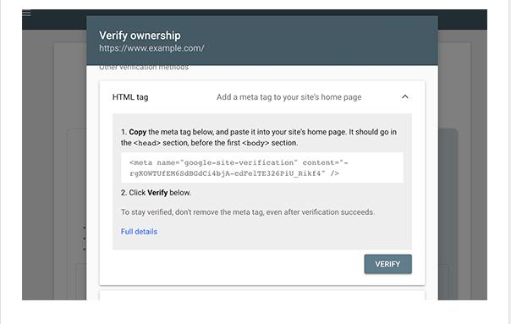The height and width of the screenshot is (324, 511).
Task: Collapse the HTML tag section chevron
Action: [x=404, y=96]
